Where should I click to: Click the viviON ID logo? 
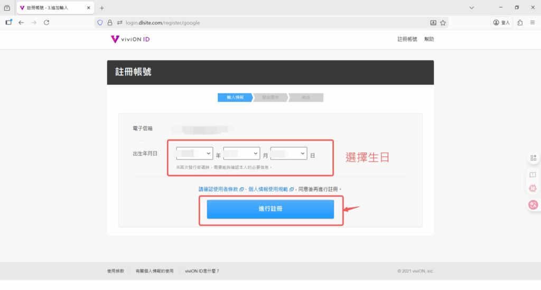(130, 39)
